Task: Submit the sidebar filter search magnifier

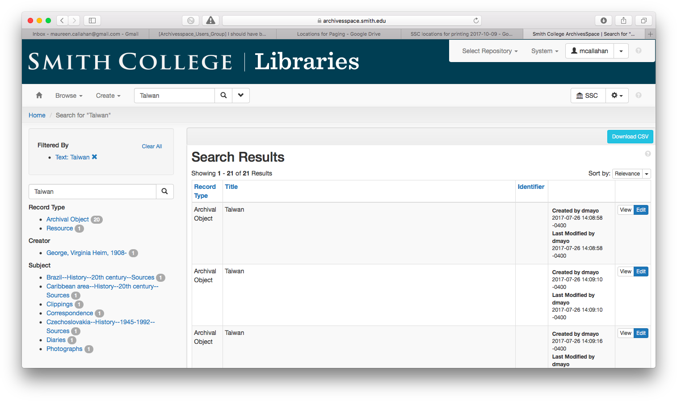Action: (x=165, y=192)
